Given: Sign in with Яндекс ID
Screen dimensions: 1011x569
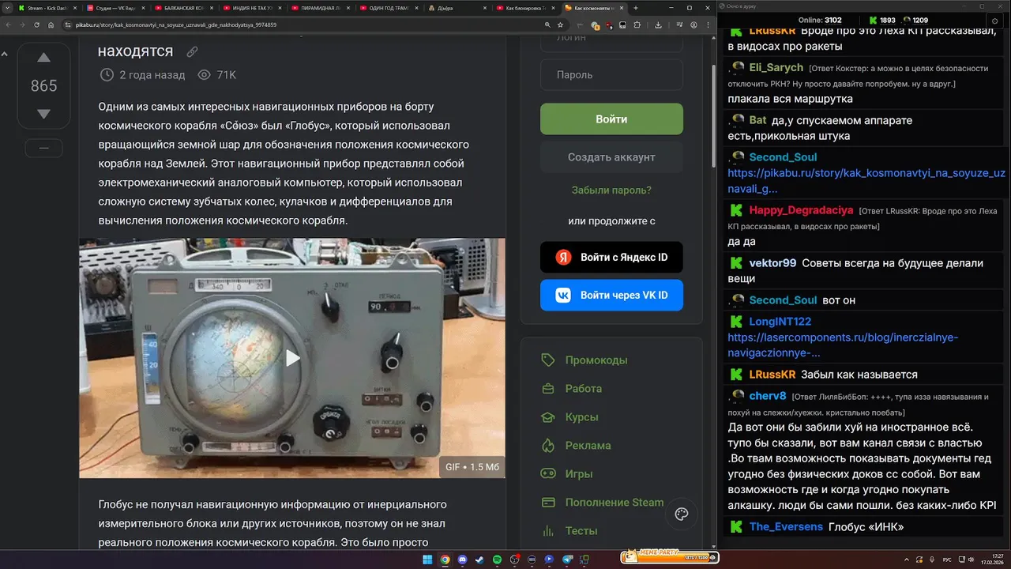Looking at the screenshot, I should pos(611,258).
